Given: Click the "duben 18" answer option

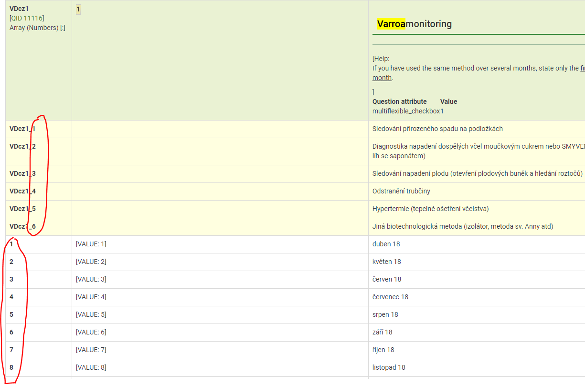Looking at the screenshot, I should (x=386, y=244).
